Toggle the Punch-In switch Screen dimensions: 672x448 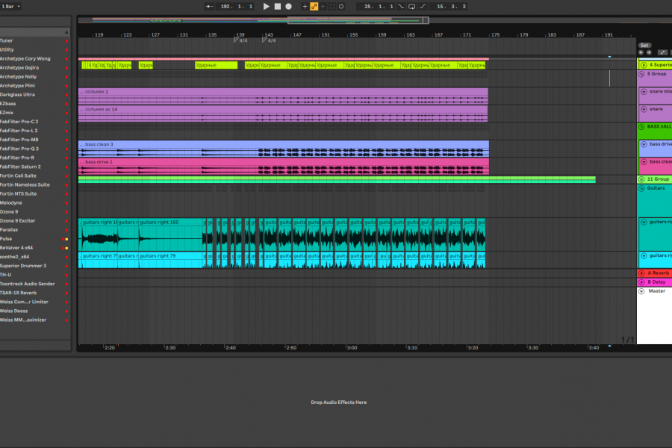click(401, 6)
